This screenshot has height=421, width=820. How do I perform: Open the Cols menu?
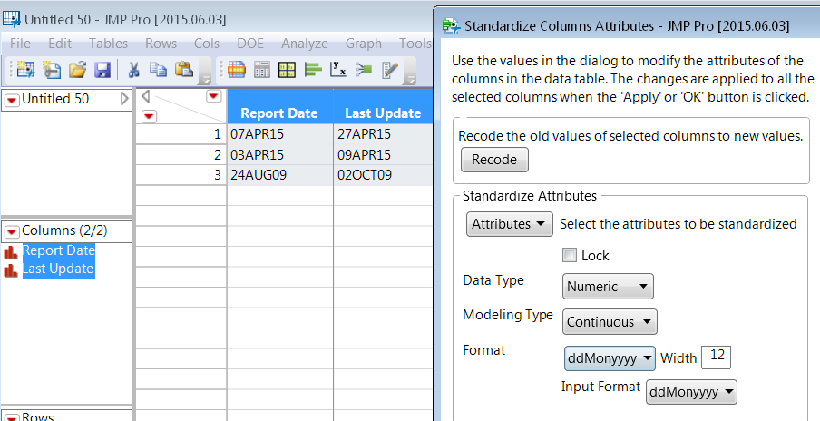pos(207,44)
